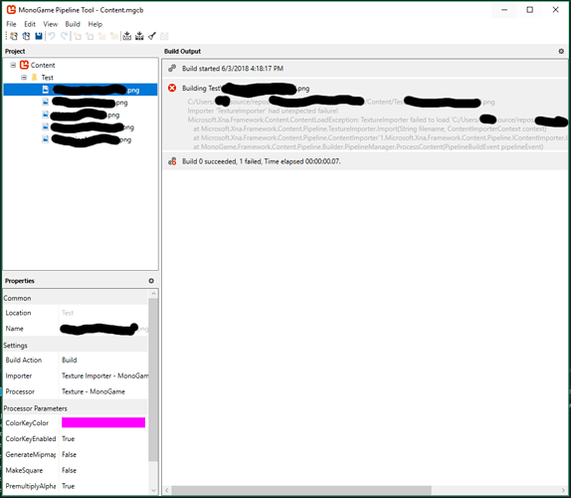Open the View menu
The height and width of the screenshot is (498, 571).
[51, 24]
